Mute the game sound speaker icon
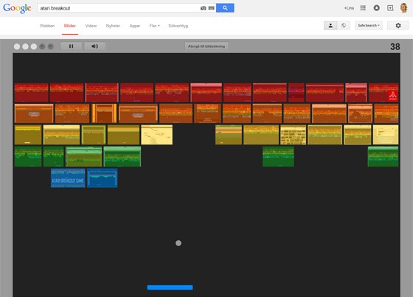 95,46
